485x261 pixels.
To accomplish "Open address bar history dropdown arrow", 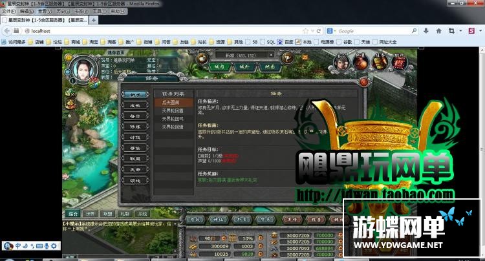I will click(312, 31).
